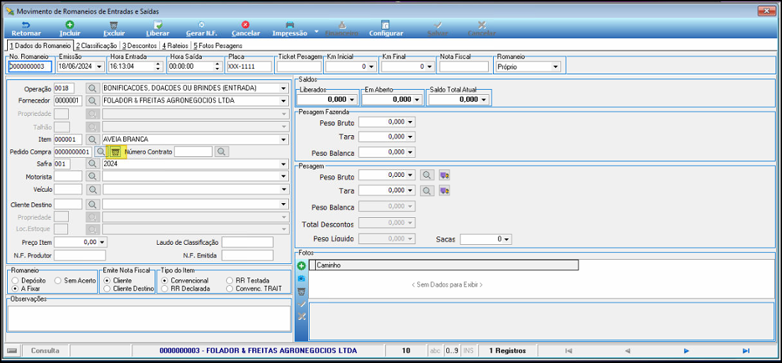782x363 pixels.
Task: Search Safra with the magnifier icon
Action: point(92,163)
